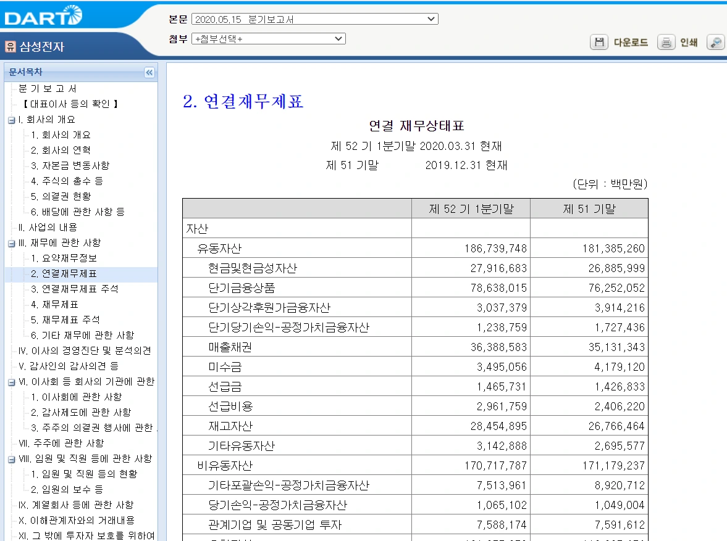Open 4. 주식의 총수 등 subsection
The image size is (727, 541).
coord(67,181)
